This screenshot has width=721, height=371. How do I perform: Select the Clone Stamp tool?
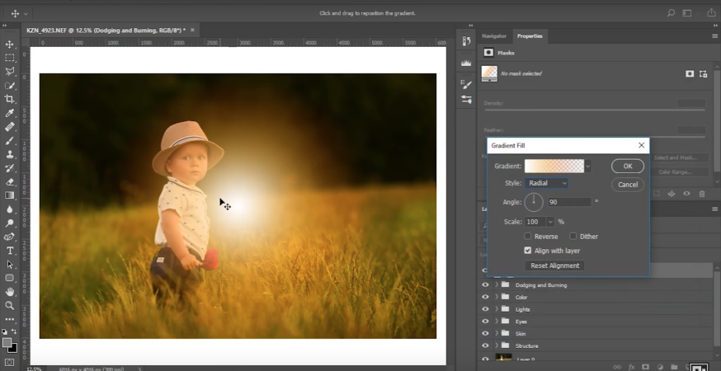coord(9,154)
